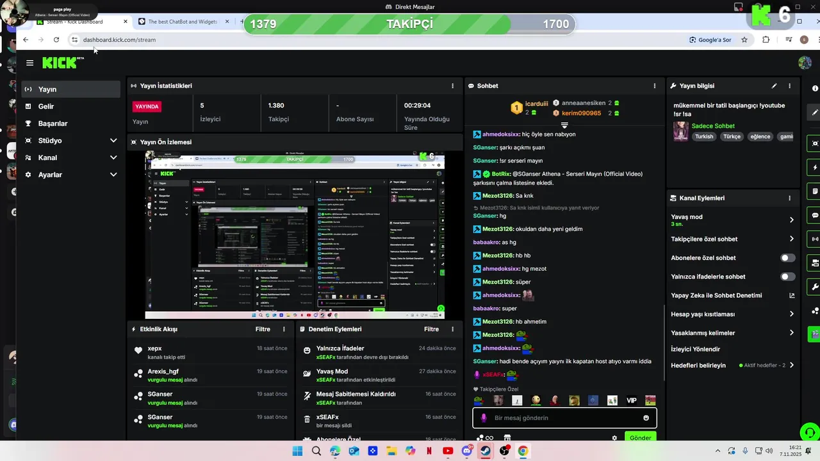Open Etkinlik Akışı panel three-dot menu

pyautogui.click(x=284, y=329)
